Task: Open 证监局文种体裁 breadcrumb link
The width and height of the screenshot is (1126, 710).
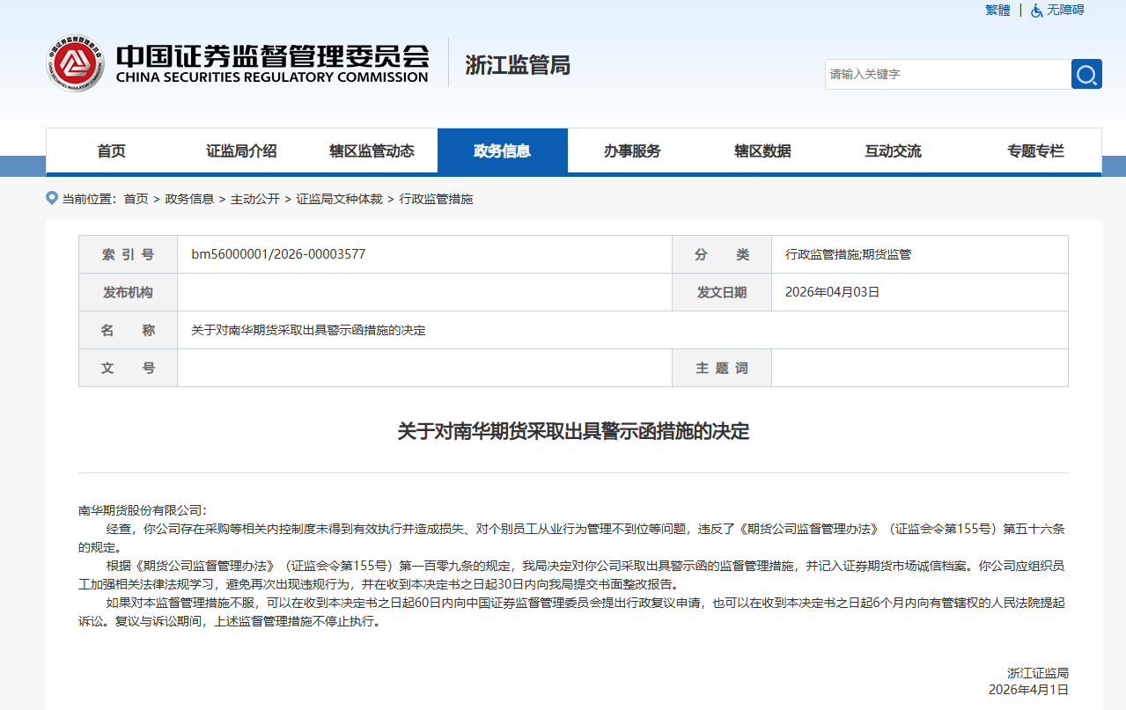Action: click(339, 199)
